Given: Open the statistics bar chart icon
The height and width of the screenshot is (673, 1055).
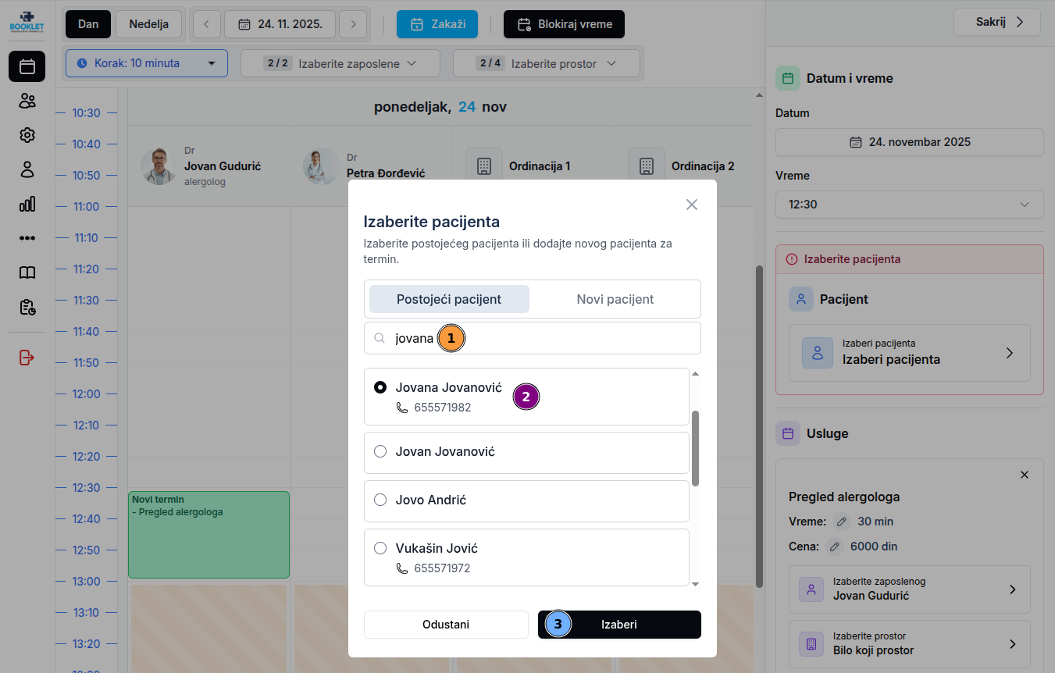Looking at the screenshot, I should click(27, 204).
